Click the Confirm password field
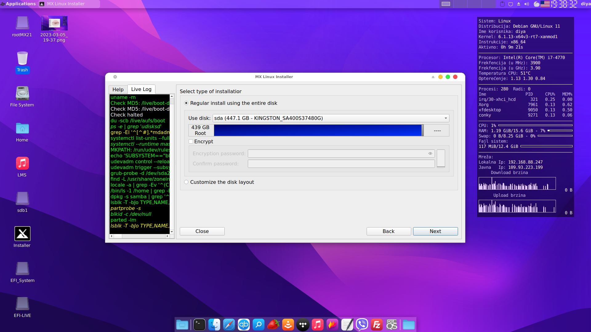 [341, 164]
